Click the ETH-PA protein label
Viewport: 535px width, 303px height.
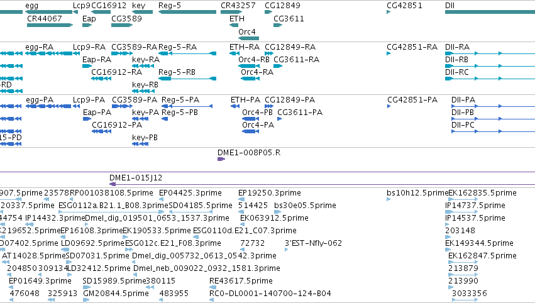coord(245,100)
